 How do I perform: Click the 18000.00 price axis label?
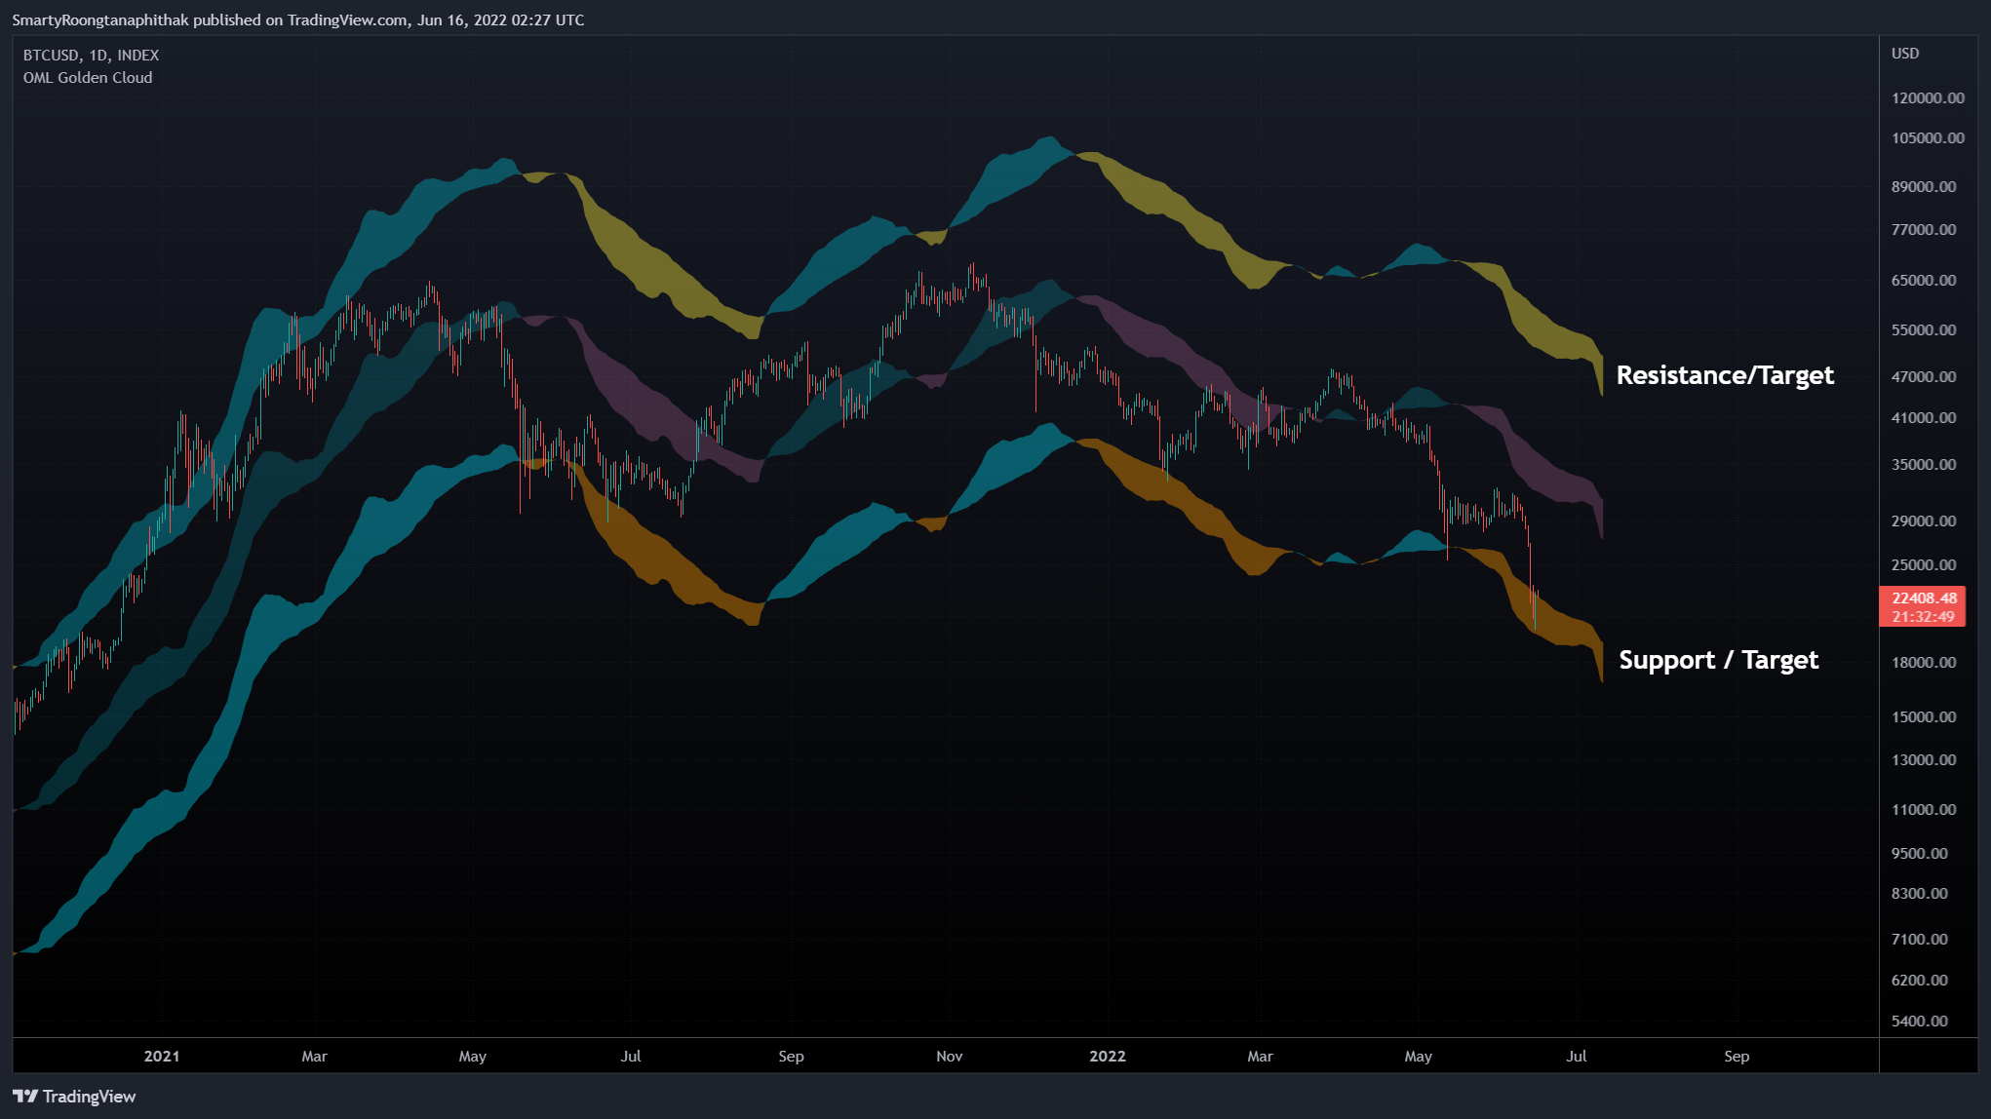coord(1924,663)
